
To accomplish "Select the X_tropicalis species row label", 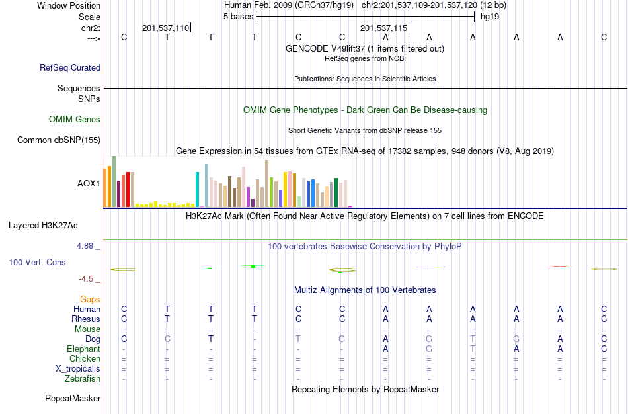I will (78, 369).
